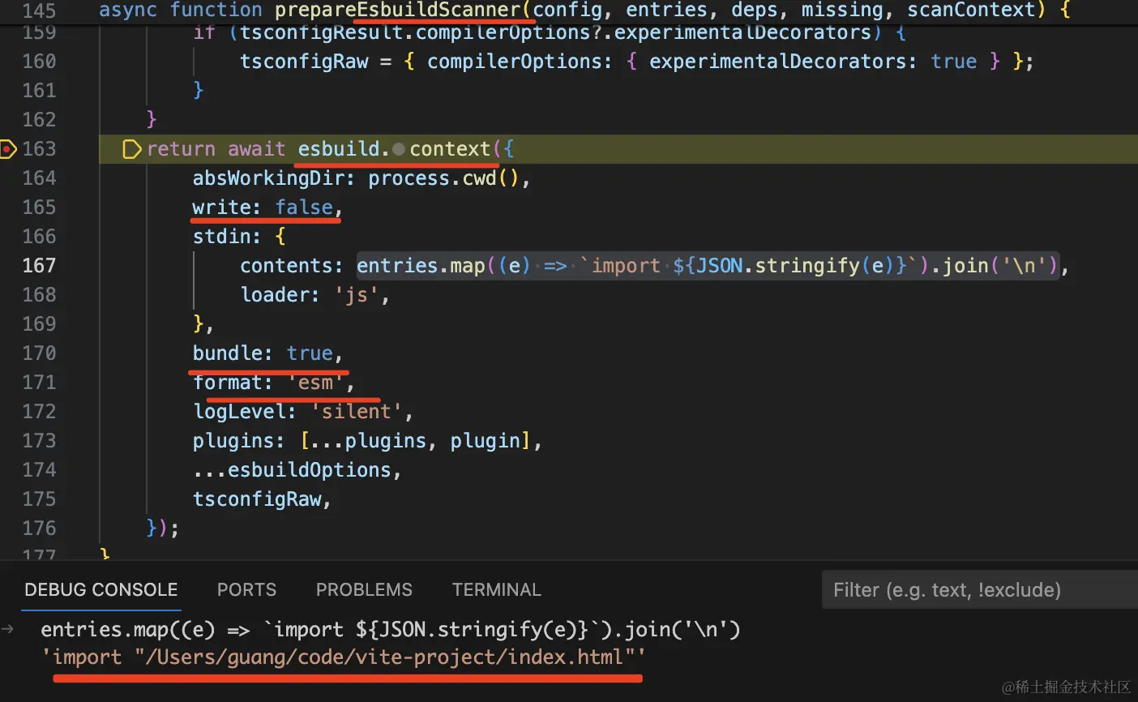Click the gray inline breakpoint dot before context
This screenshot has width=1138, height=702.
click(398, 149)
